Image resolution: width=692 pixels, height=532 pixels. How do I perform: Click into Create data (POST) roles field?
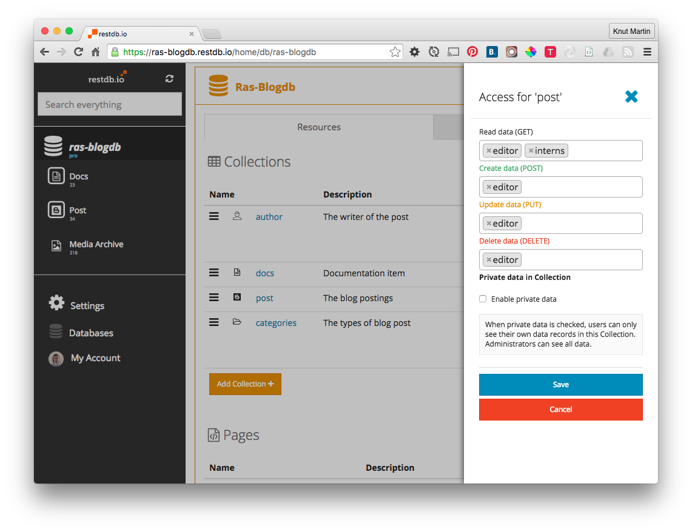pos(561,187)
